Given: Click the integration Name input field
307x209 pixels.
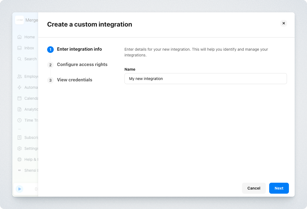Looking at the screenshot, I should [206, 79].
